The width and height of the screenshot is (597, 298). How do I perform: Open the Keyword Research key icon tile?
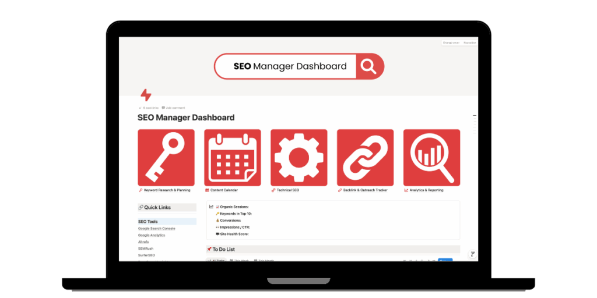[x=166, y=157]
